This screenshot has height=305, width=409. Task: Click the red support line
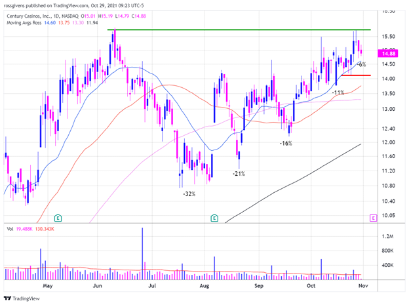(x=356, y=75)
